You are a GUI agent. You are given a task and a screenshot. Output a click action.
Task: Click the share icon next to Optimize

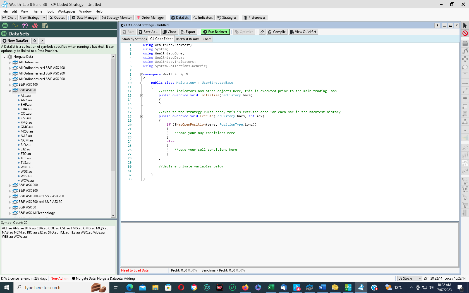pos(262,32)
